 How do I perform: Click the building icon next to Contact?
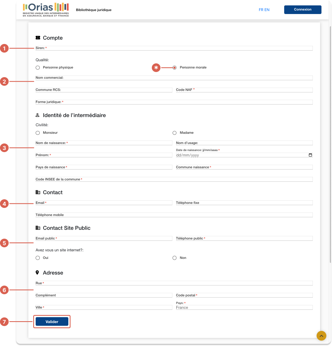click(38, 192)
